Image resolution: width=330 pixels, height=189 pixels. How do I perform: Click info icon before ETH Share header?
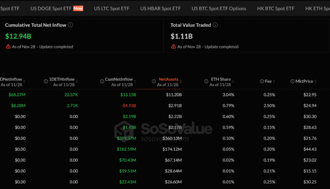206,81
